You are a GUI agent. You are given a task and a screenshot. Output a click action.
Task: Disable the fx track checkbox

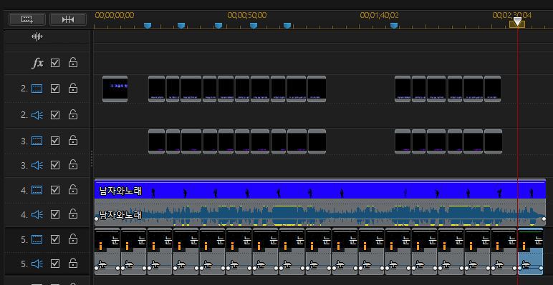coord(55,63)
